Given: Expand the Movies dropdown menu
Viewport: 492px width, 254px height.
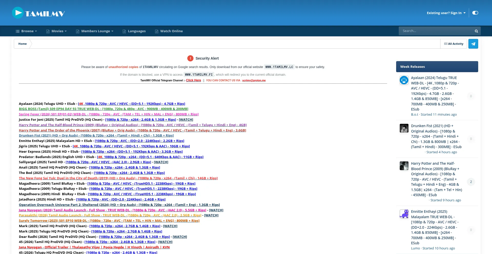Looking at the screenshot, I should [57, 31].
